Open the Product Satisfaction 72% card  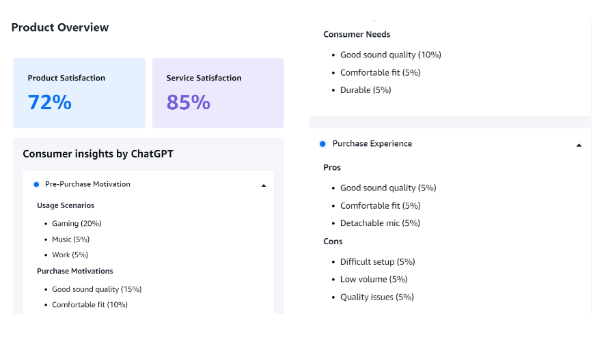[79, 93]
